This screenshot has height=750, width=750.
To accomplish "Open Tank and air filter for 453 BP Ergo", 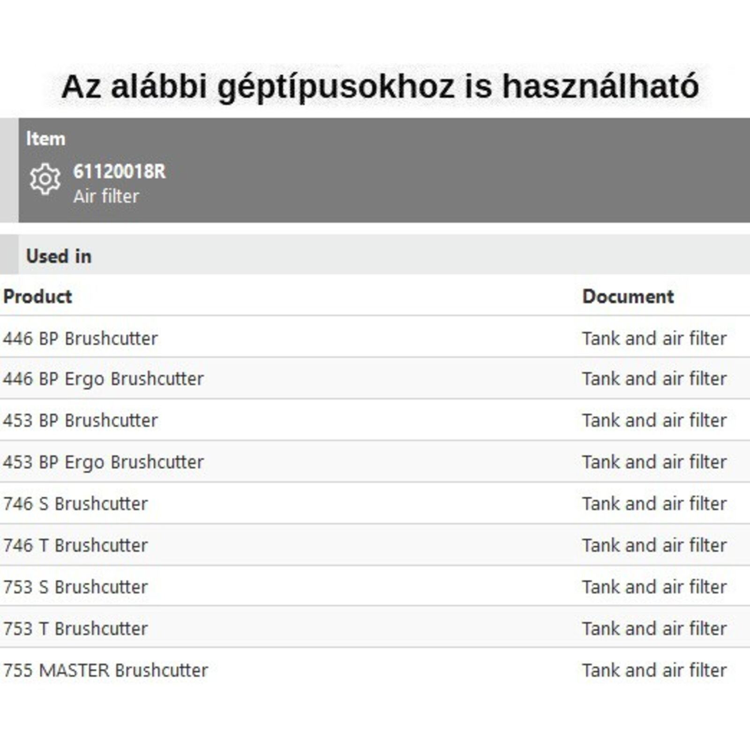I will tap(654, 462).
